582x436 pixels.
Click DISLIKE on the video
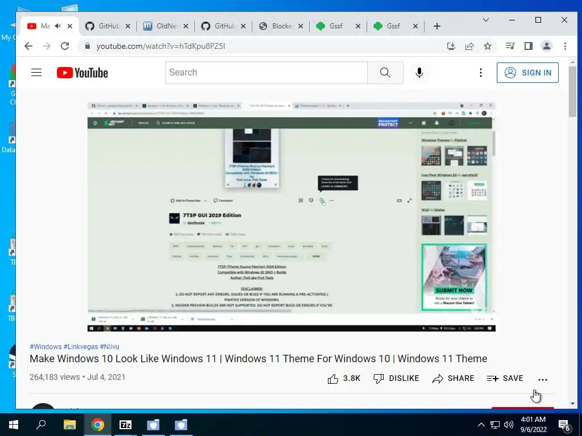click(396, 379)
